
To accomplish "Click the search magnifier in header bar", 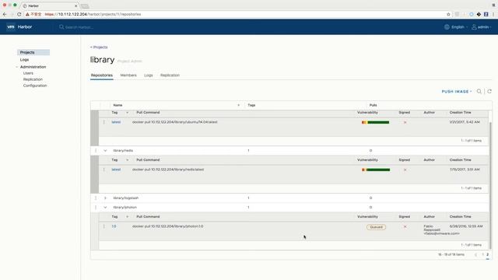I will tap(61, 27).
